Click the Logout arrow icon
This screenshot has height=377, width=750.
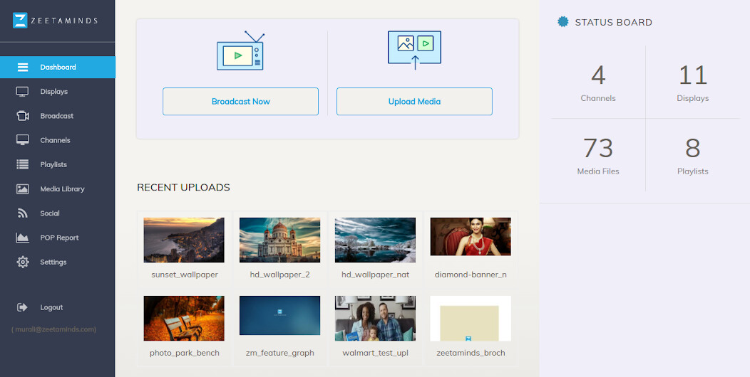(x=23, y=307)
